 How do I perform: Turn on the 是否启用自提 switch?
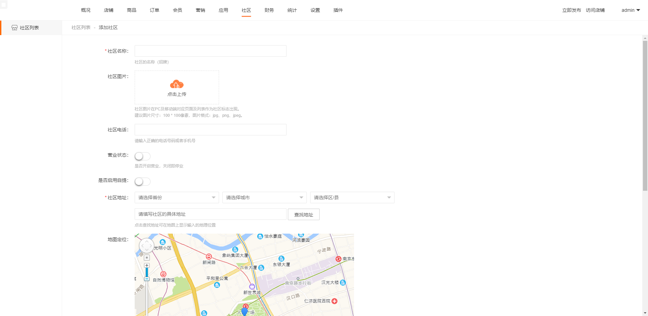(x=142, y=182)
